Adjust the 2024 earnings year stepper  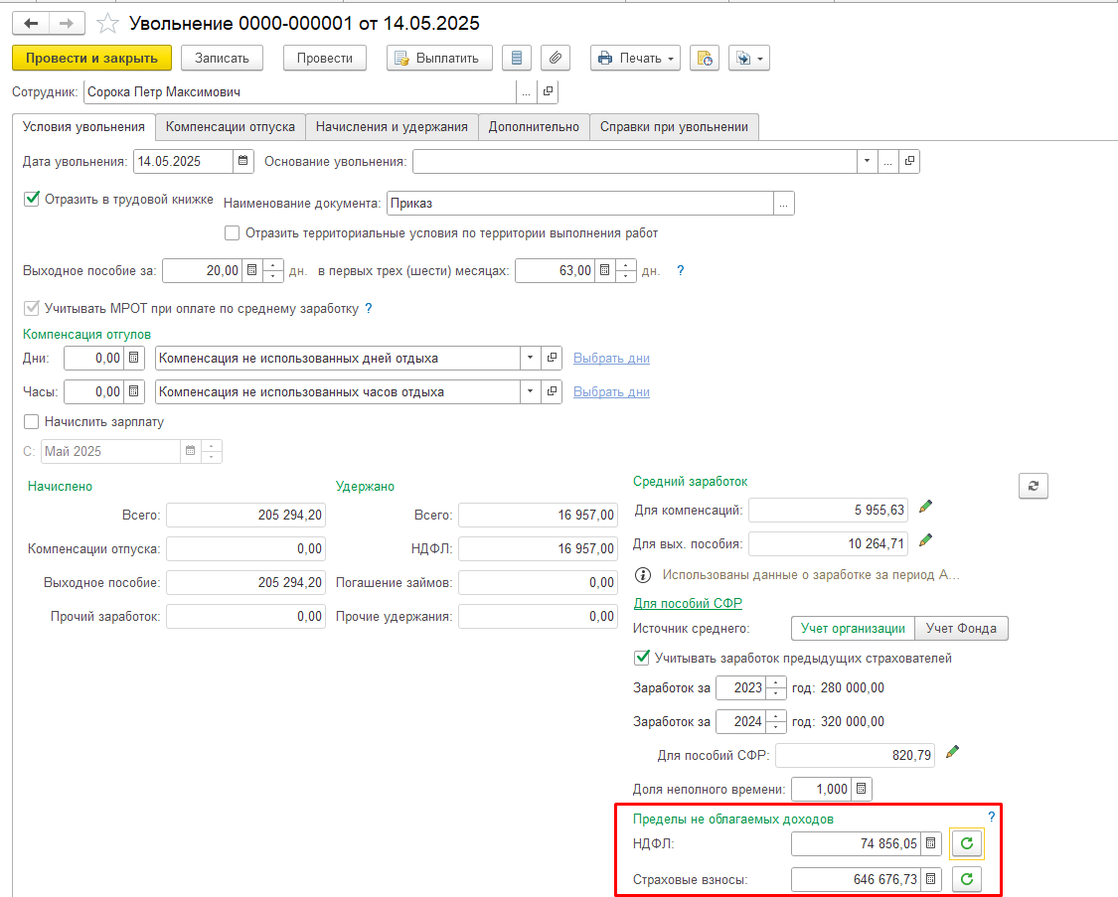[776, 721]
